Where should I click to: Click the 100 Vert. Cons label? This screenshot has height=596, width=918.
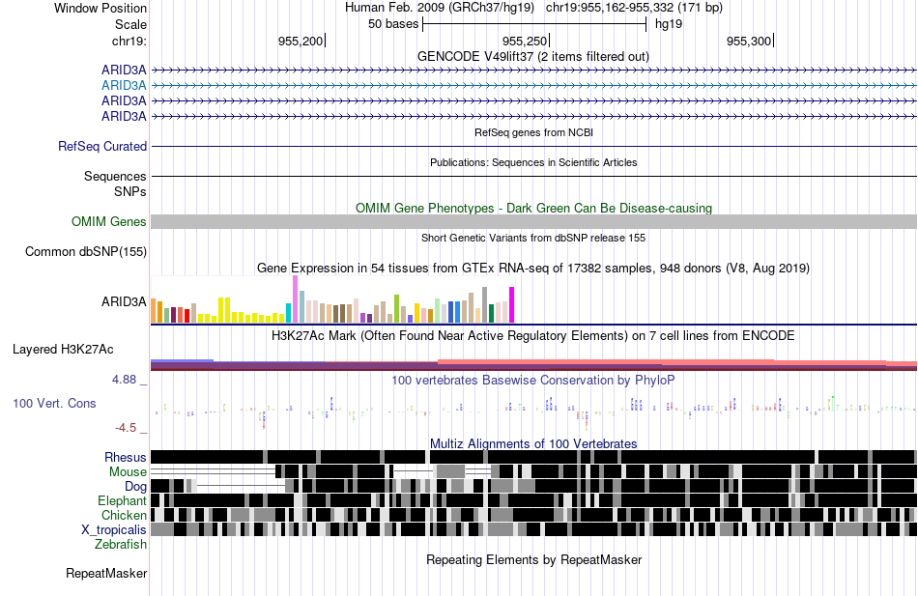54,404
